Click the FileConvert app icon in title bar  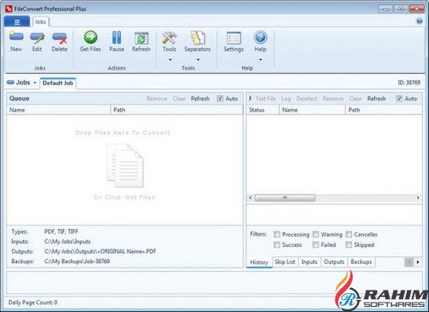click(9, 9)
